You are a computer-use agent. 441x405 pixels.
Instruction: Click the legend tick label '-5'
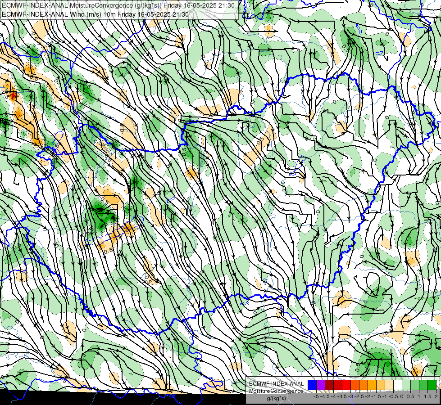316,396
